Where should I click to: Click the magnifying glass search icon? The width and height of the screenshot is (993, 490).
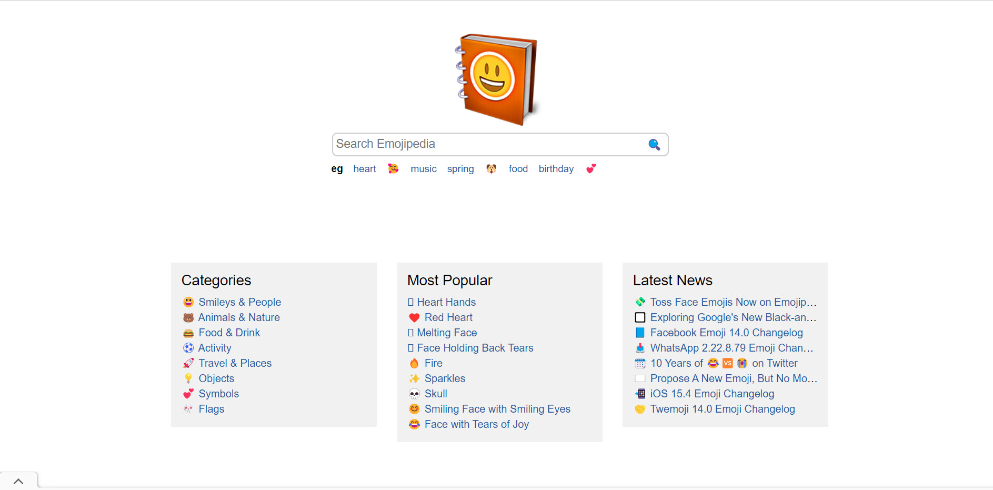(x=654, y=144)
